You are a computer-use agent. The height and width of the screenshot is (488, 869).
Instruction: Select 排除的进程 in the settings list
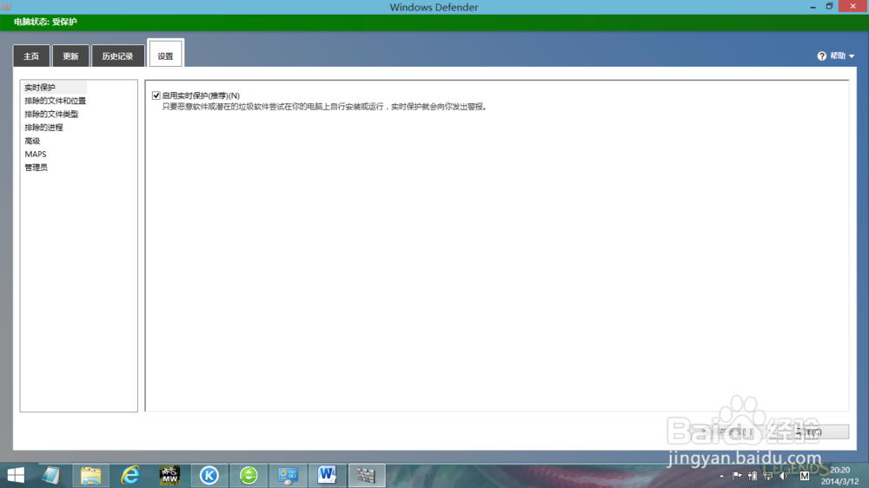(43, 128)
